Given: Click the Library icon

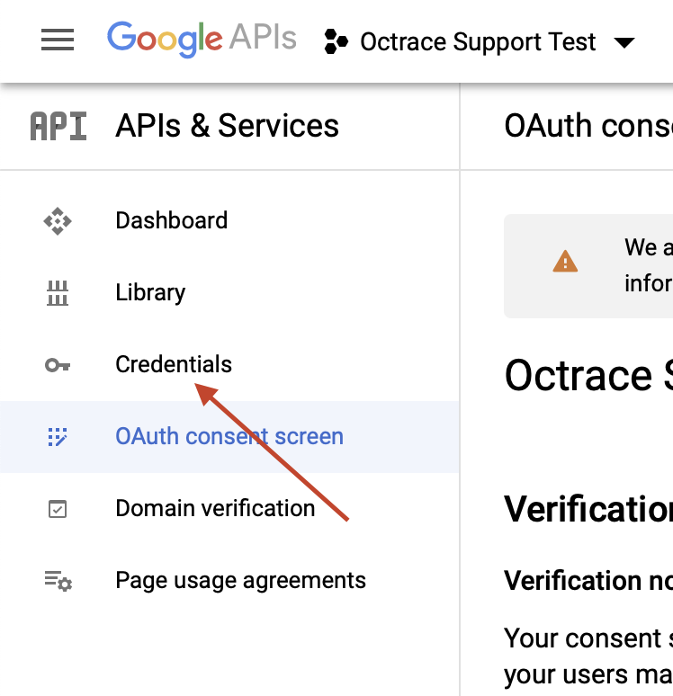Looking at the screenshot, I should 58,293.
